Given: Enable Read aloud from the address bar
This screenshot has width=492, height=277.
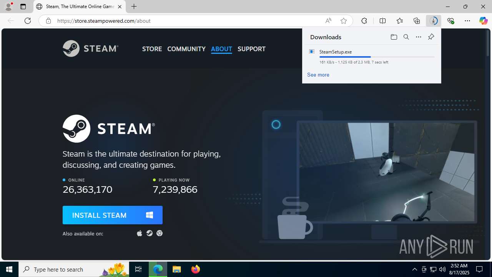Looking at the screenshot, I should 328,21.
